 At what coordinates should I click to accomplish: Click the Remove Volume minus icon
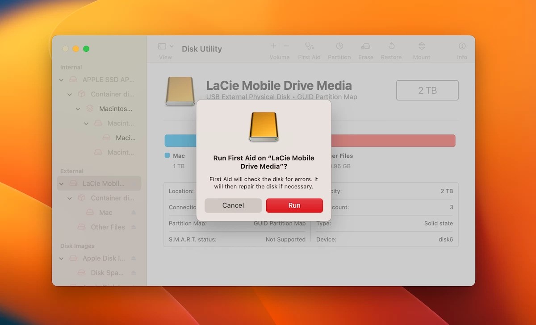coord(285,46)
